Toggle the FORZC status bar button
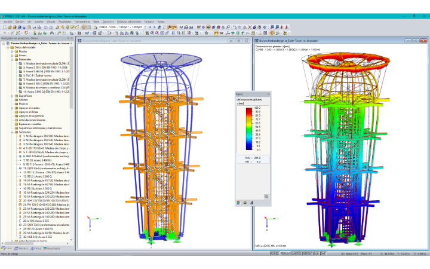This screenshot has height=269, width=430. [275, 253]
